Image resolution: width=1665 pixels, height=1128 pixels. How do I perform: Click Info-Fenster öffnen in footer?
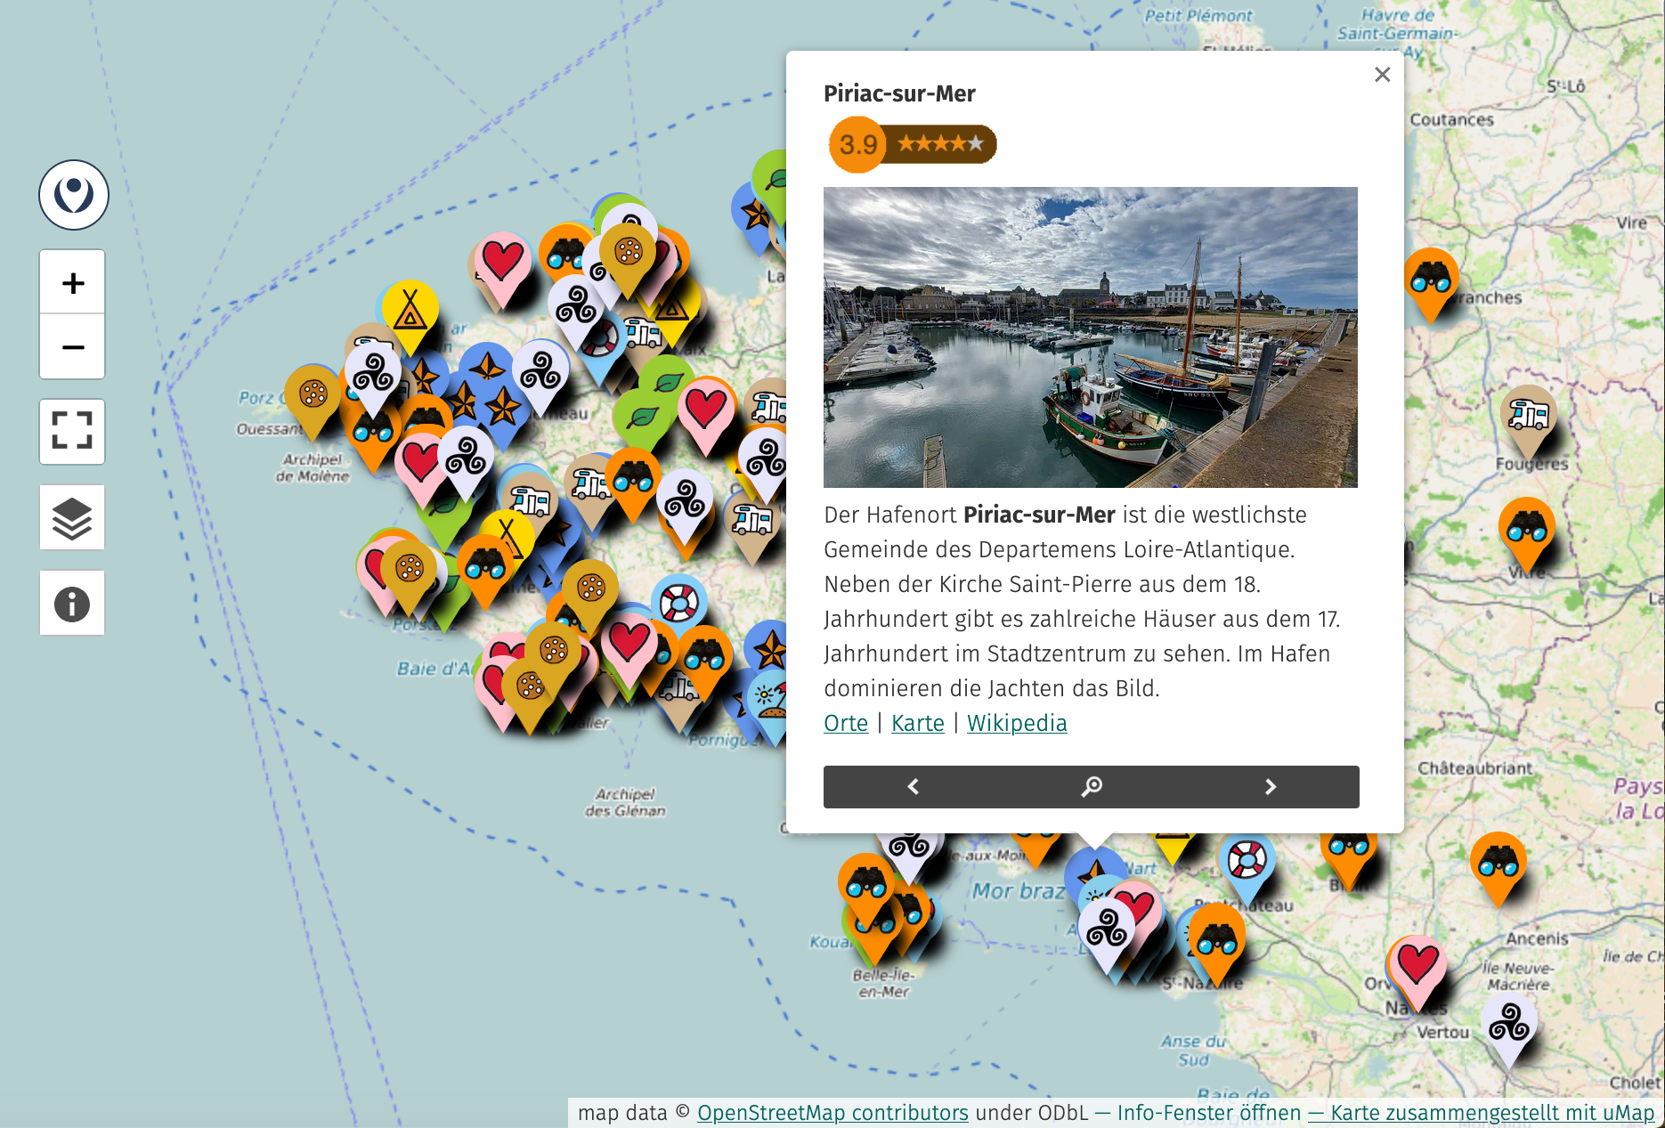click(x=1209, y=1113)
